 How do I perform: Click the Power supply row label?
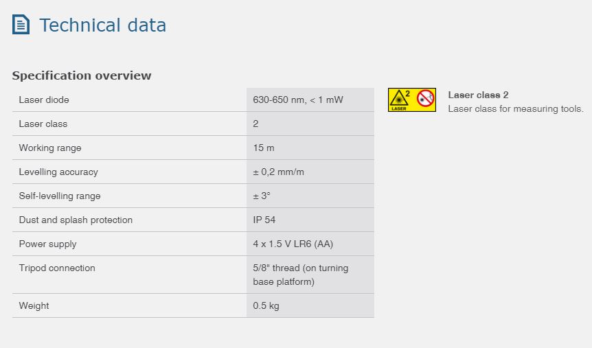coord(48,244)
